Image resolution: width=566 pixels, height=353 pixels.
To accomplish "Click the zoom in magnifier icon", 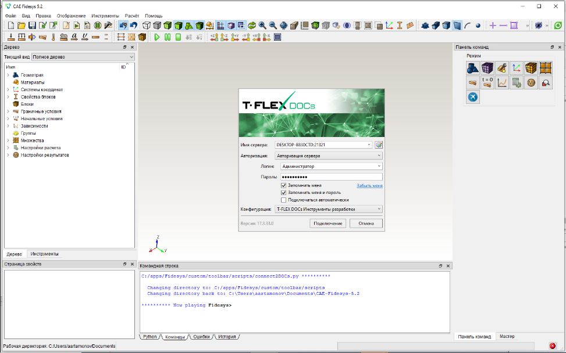I will [262, 26].
